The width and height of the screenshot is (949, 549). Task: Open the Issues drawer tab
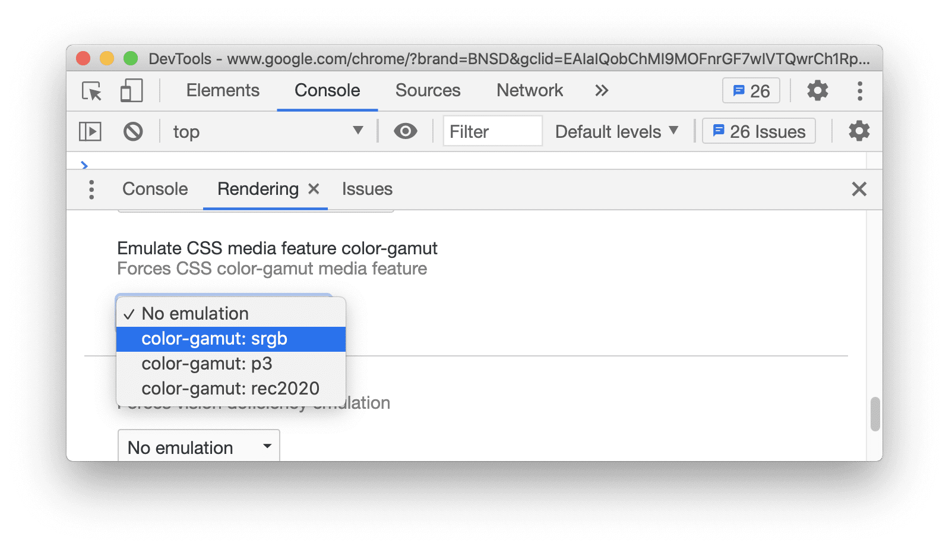tap(366, 189)
